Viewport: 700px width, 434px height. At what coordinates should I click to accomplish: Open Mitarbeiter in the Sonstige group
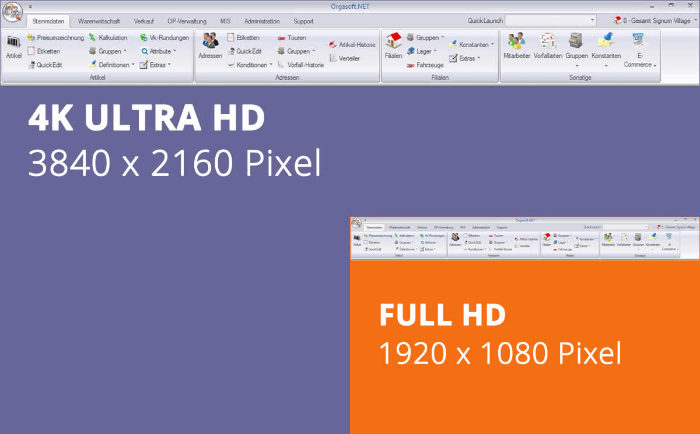(x=516, y=47)
